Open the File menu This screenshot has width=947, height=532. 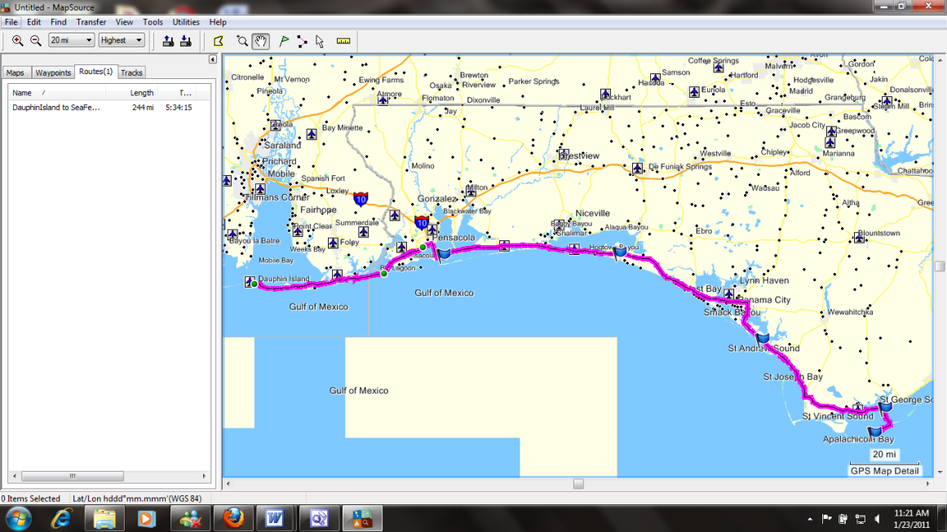(11, 22)
